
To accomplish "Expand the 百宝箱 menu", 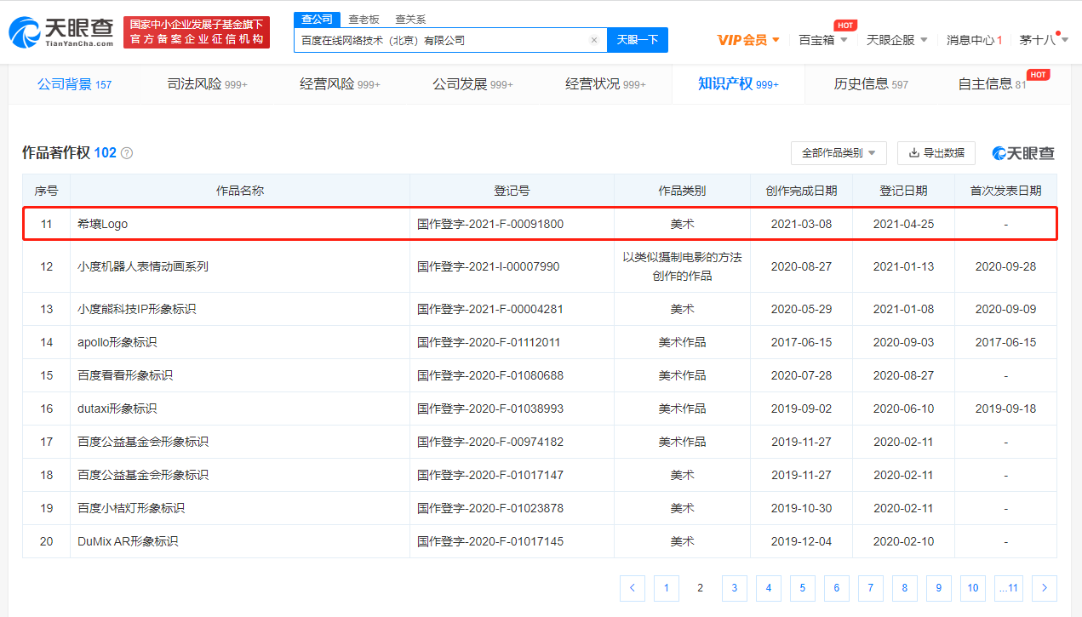I will click(x=823, y=40).
